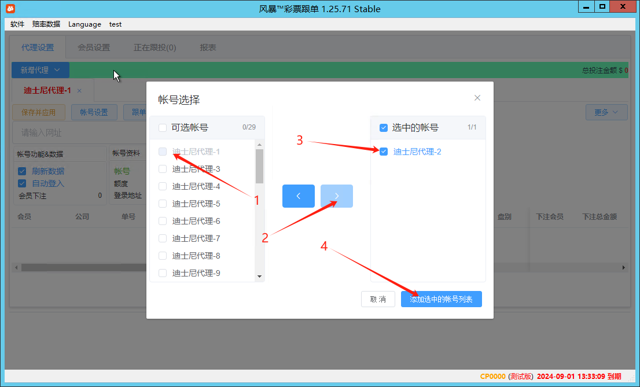Click the 帐号选择 dialog title
The width and height of the screenshot is (640, 387).
click(x=179, y=100)
